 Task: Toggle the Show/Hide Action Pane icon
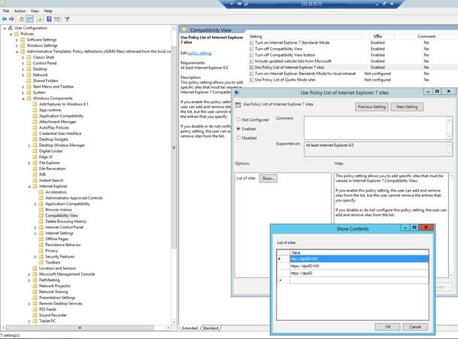click(x=57, y=20)
